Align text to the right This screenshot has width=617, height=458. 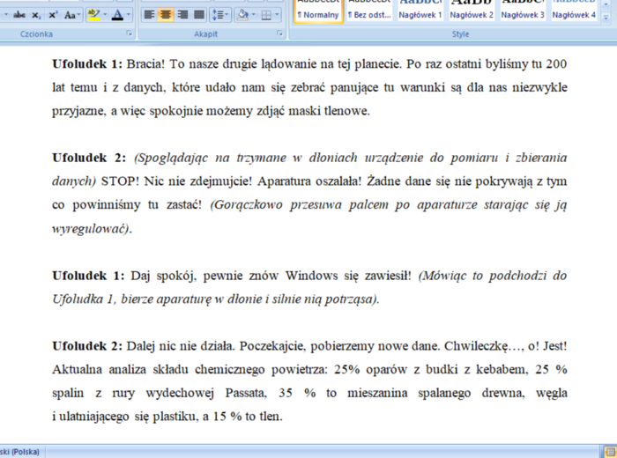pyautogui.click(x=182, y=15)
